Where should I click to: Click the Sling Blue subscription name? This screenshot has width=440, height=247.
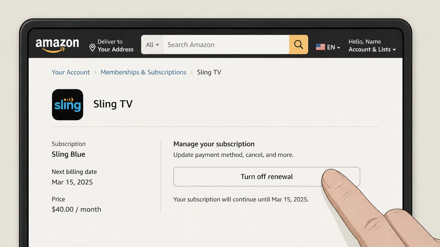click(x=68, y=154)
